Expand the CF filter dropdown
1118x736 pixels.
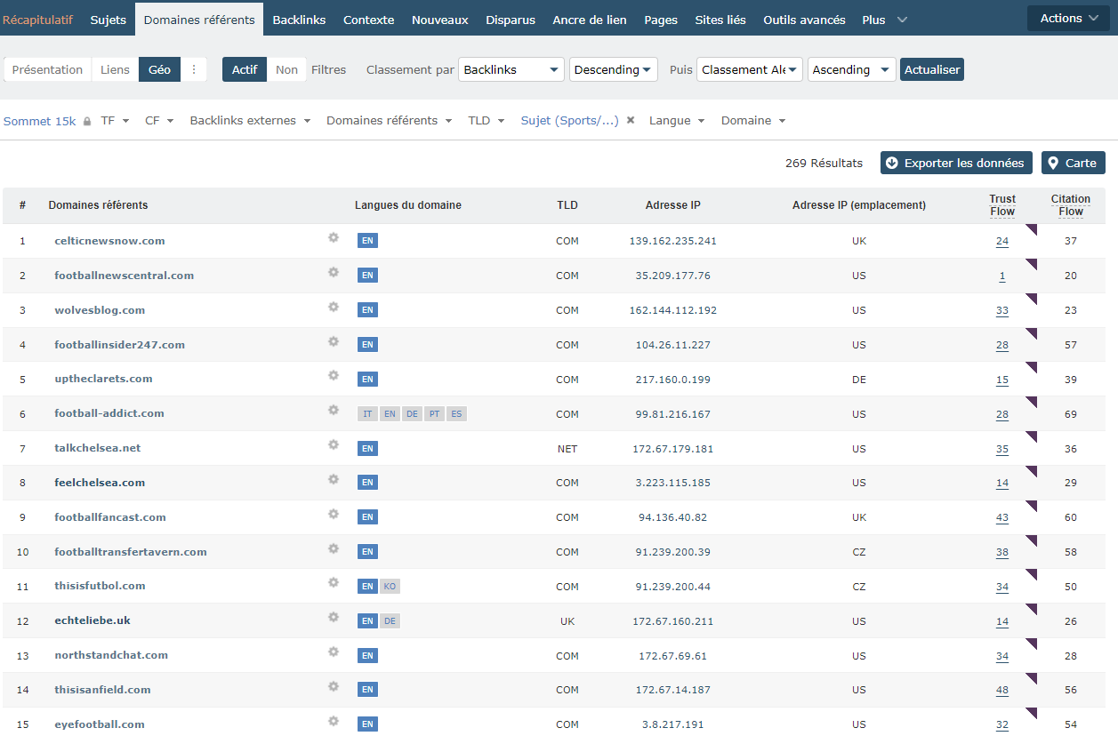point(159,121)
